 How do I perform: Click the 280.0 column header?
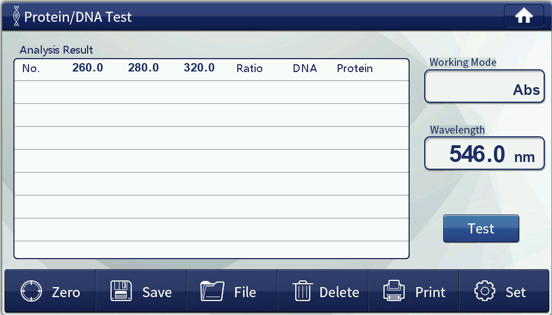(143, 68)
